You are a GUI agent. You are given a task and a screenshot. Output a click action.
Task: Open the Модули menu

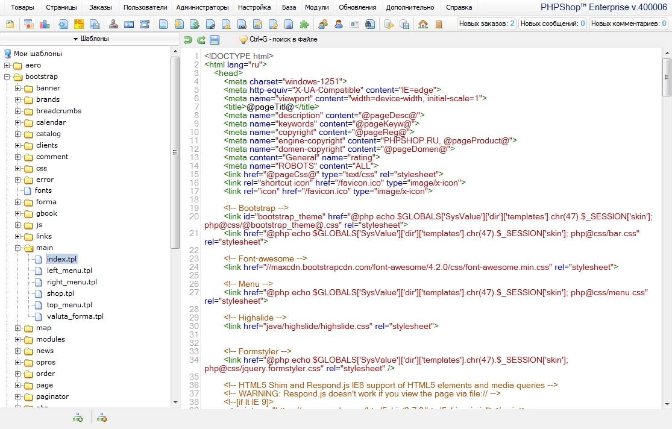(317, 7)
